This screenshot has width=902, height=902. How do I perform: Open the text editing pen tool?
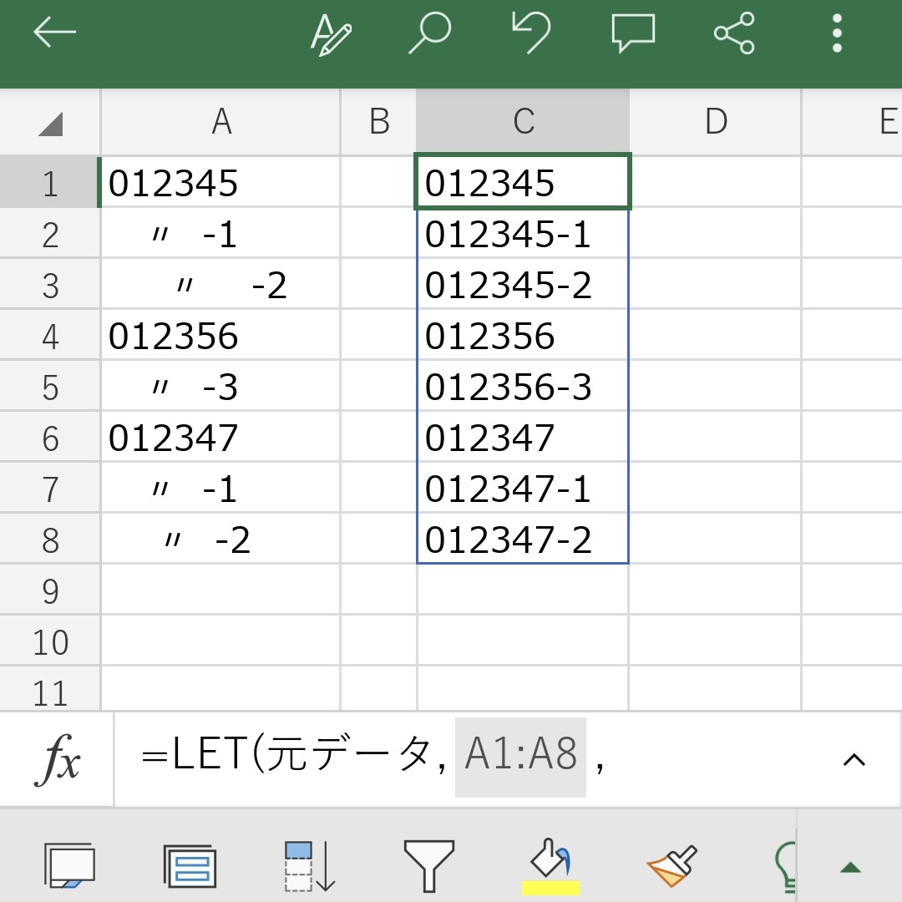click(331, 34)
